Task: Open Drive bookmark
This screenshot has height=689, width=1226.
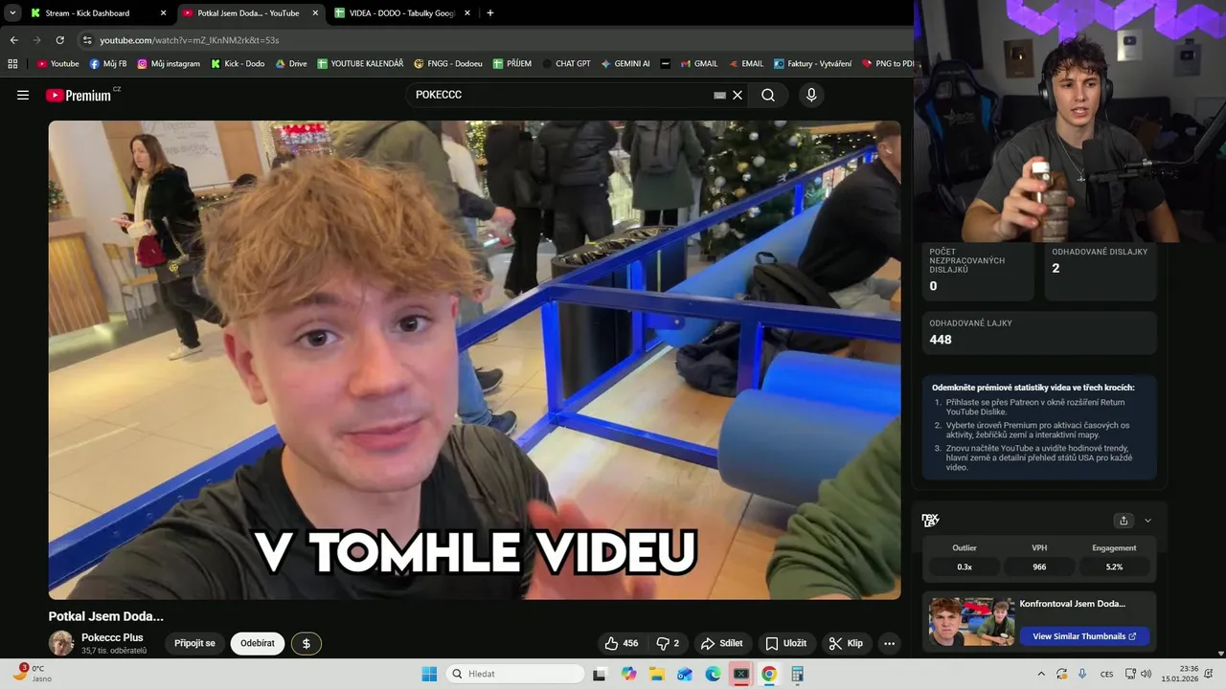Action: pos(291,63)
